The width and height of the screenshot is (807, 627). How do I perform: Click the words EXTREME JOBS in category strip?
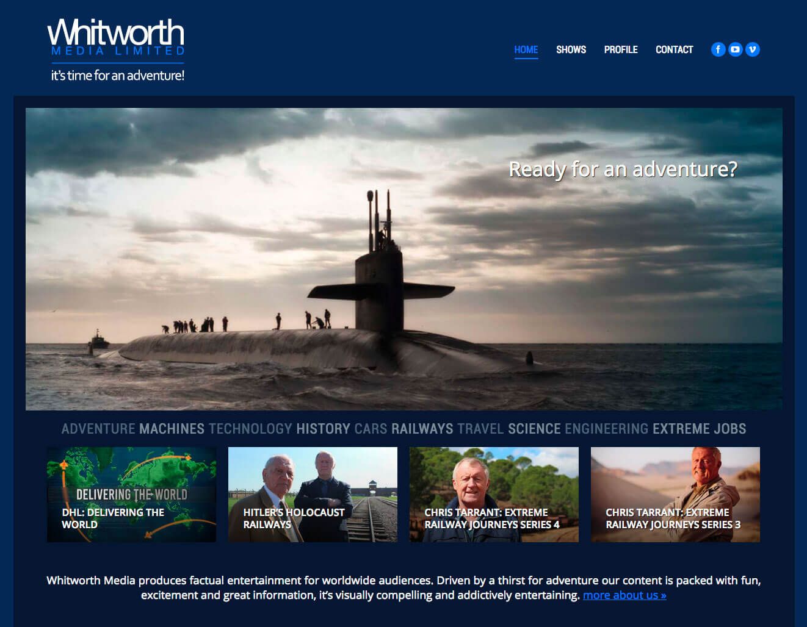pyautogui.click(x=700, y=429)
